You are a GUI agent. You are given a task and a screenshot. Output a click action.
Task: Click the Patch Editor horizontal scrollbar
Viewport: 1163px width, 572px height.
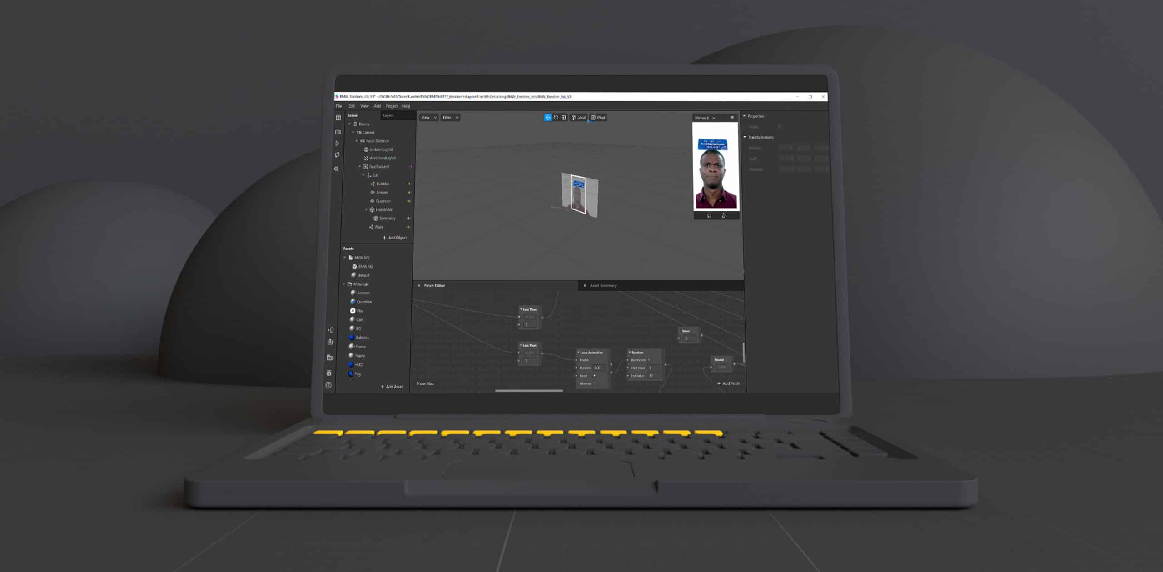[x=529, y=390]
